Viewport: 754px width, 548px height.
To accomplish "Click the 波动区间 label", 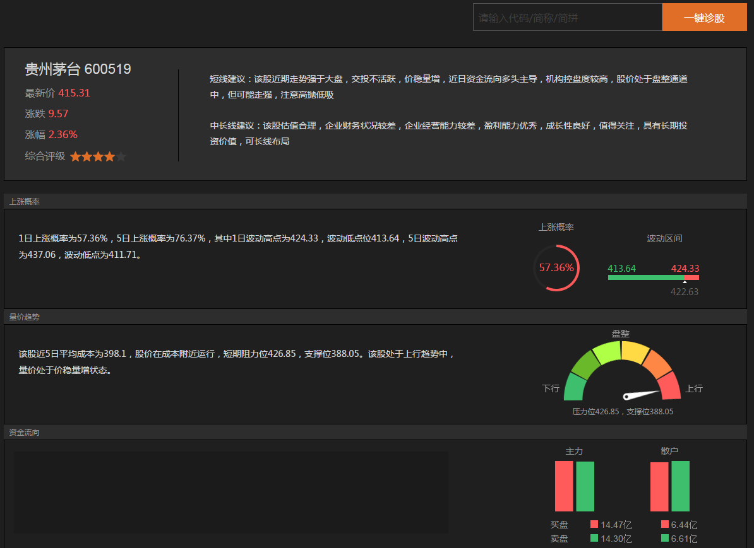I will coord(664,239).
